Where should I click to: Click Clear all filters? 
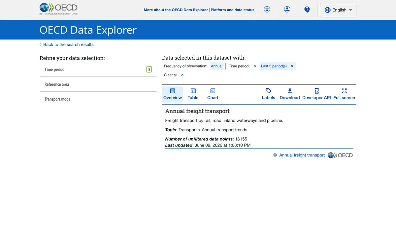point(174,75)
